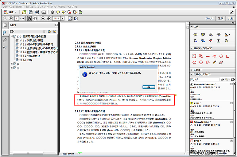Select the Sticky Note annotation tool

(195, 35)
